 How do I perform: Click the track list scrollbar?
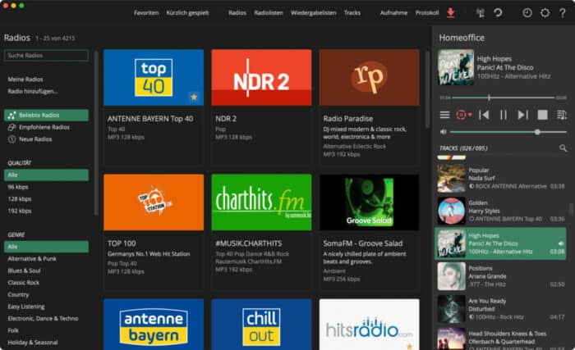coord(571,209)
